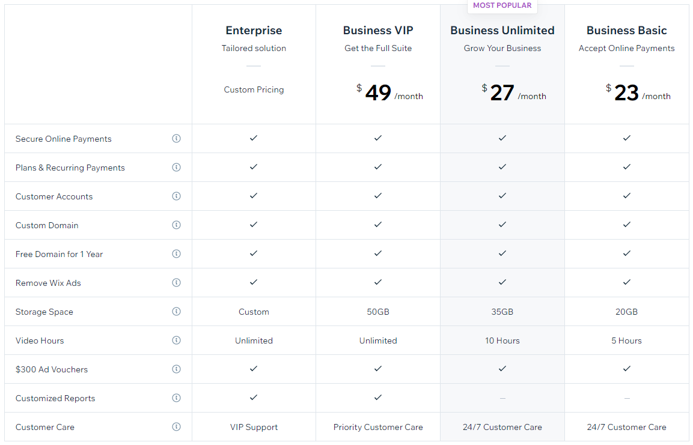Select the Business VIP plan header
Viewport: 693px width, 445px height.
click(x=377, y=30)
